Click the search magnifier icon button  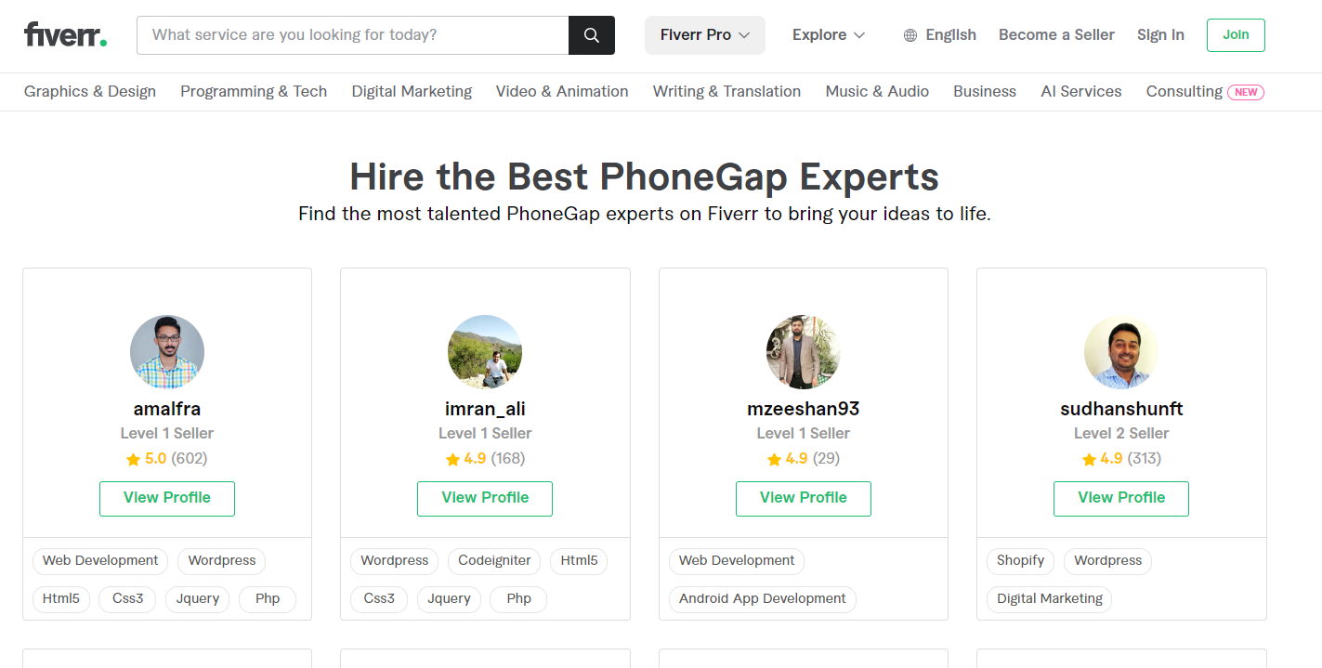592,35
